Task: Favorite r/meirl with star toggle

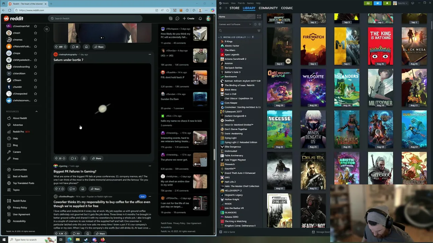Action: coord(36,33)
